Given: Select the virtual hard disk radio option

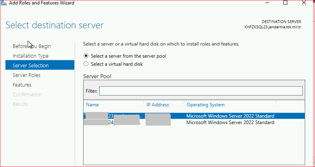Looking at the screenshot, I should pos(86,64).
